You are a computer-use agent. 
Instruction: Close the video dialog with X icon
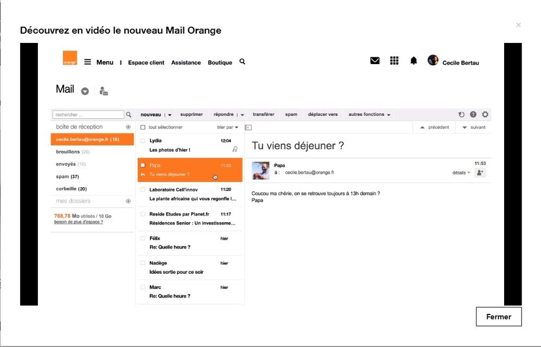click(x=518, y=25)
